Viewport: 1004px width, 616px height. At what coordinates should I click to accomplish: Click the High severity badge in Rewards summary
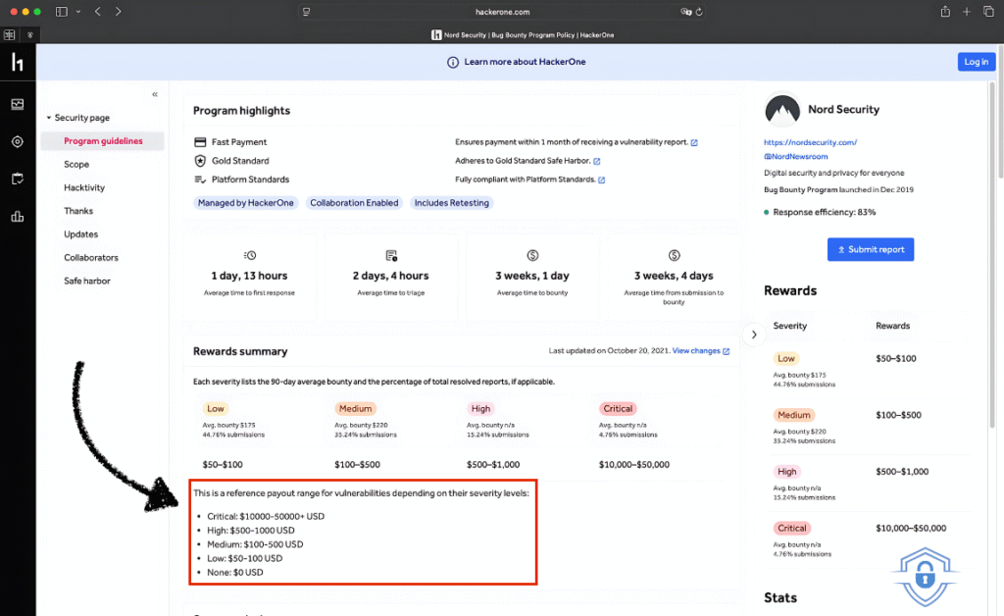480,409
